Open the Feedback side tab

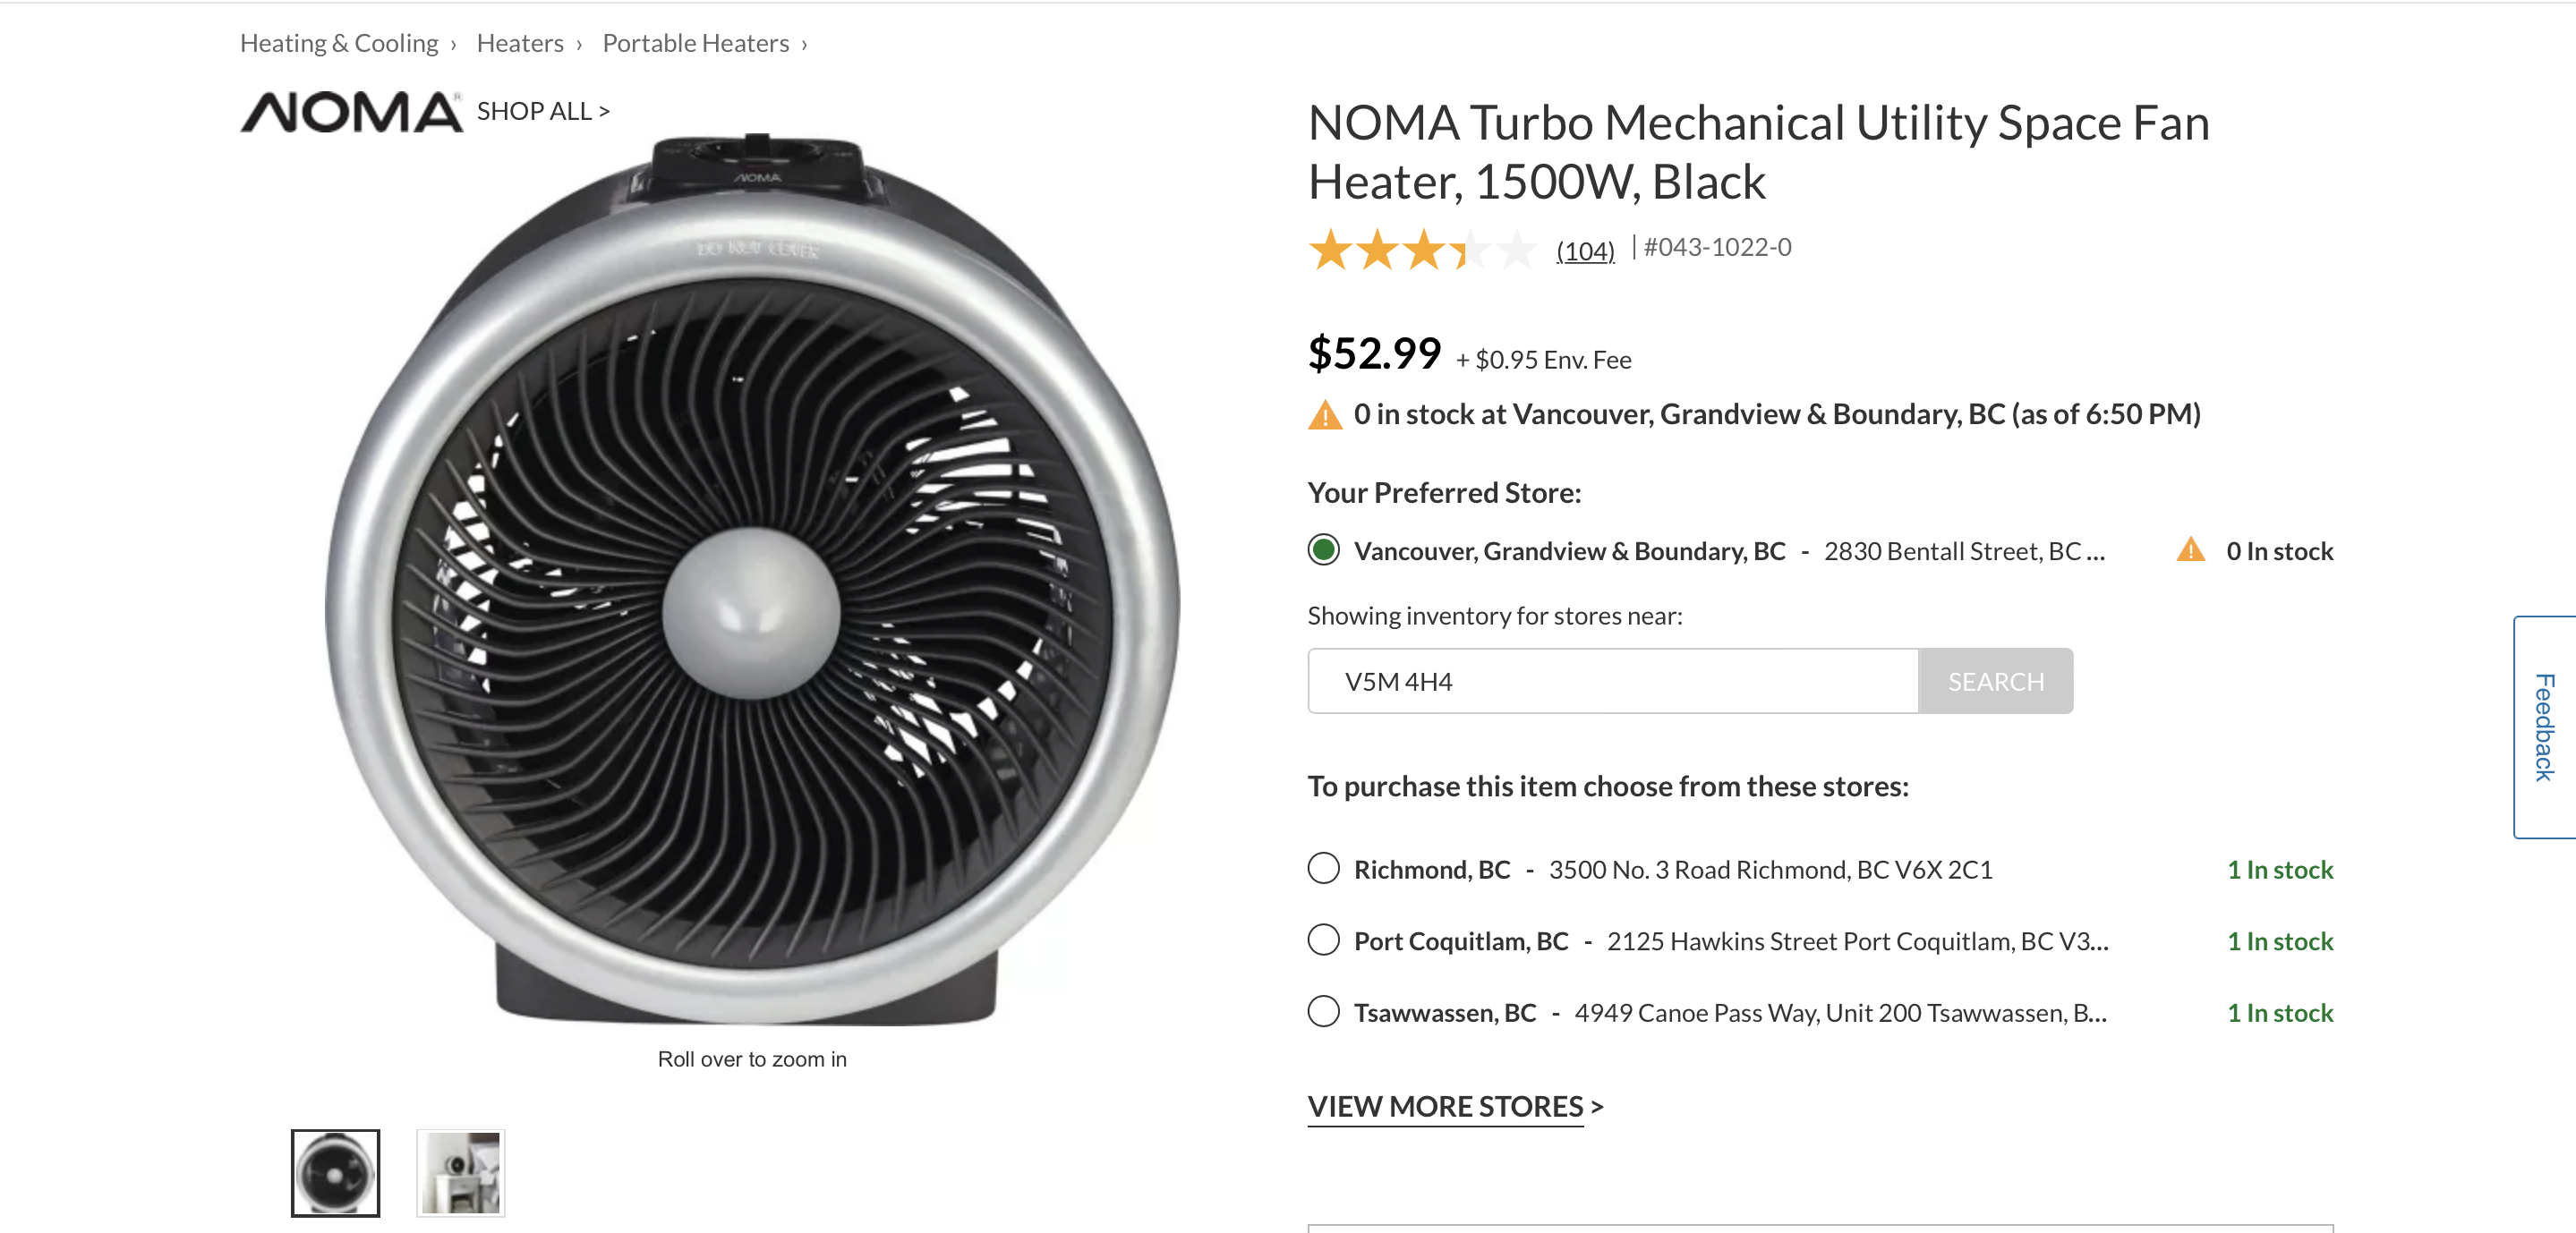click(2545, 727)
